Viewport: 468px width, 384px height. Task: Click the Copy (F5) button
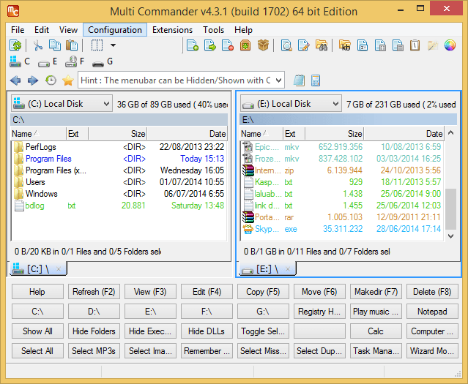[x=263, y=292]
